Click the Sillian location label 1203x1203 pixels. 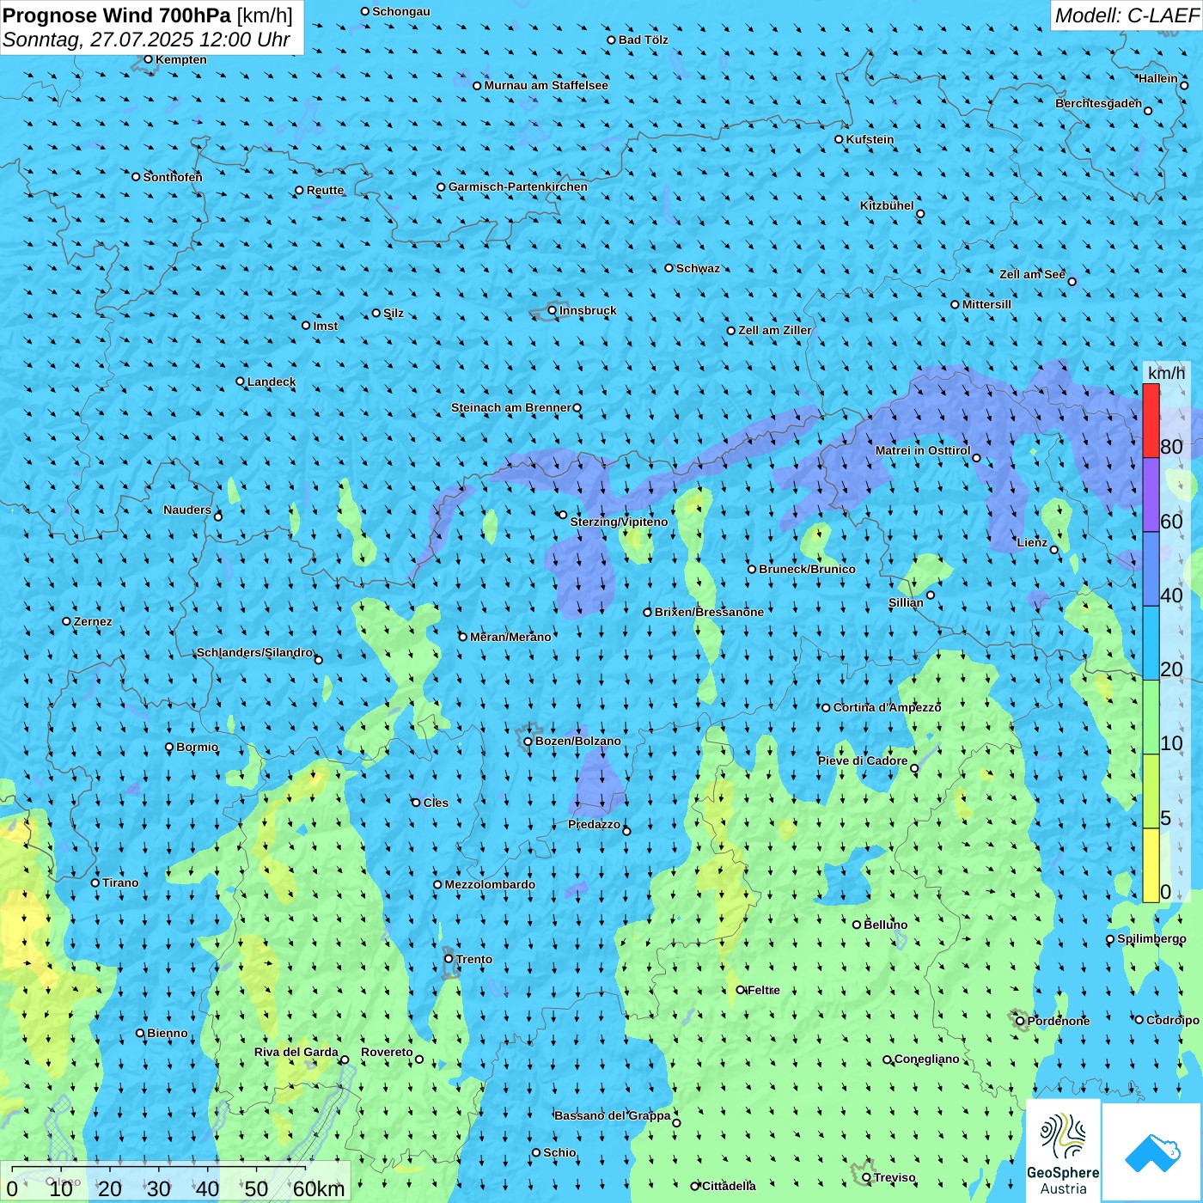click(906, 602)
